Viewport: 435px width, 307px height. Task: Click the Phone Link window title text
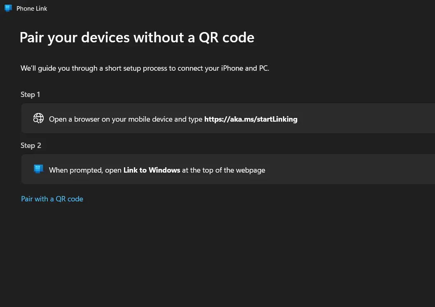[x=32, y=9]
